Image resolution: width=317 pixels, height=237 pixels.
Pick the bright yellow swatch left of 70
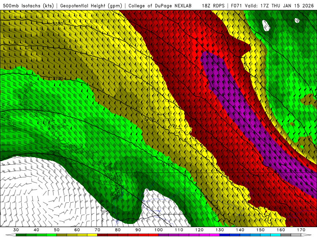tap(92, 235)
